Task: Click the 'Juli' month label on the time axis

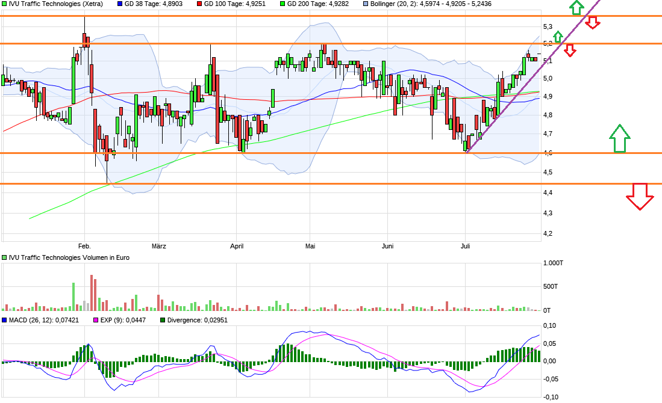Action: tap(465, 246)
